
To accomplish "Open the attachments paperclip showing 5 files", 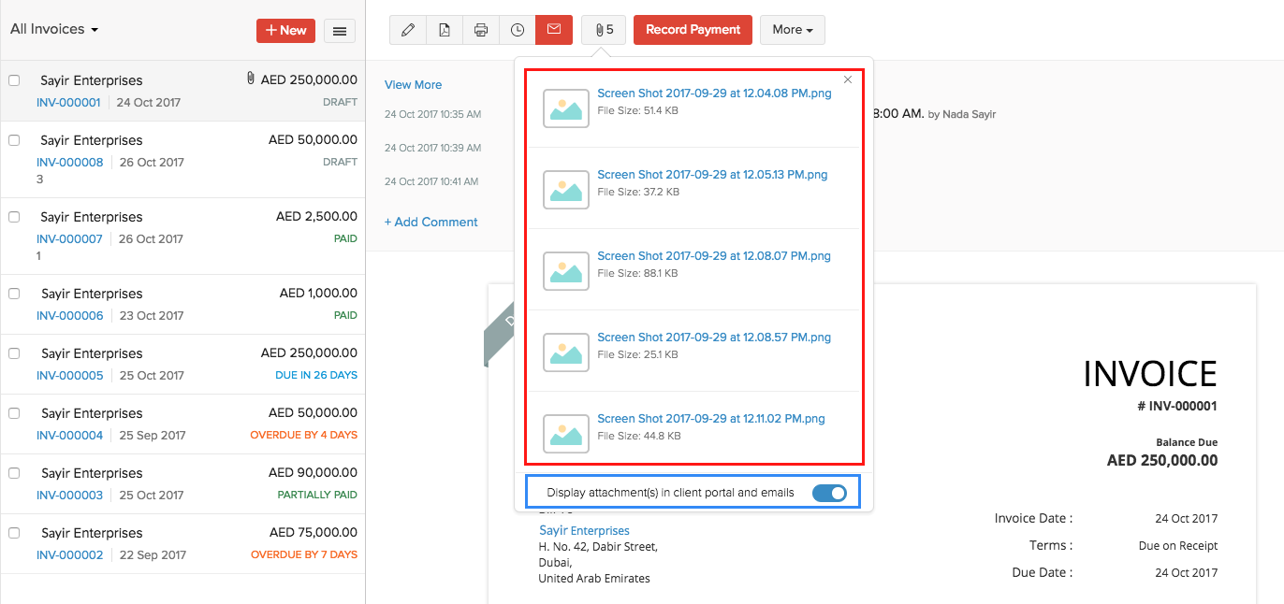I will pos(603,29).
